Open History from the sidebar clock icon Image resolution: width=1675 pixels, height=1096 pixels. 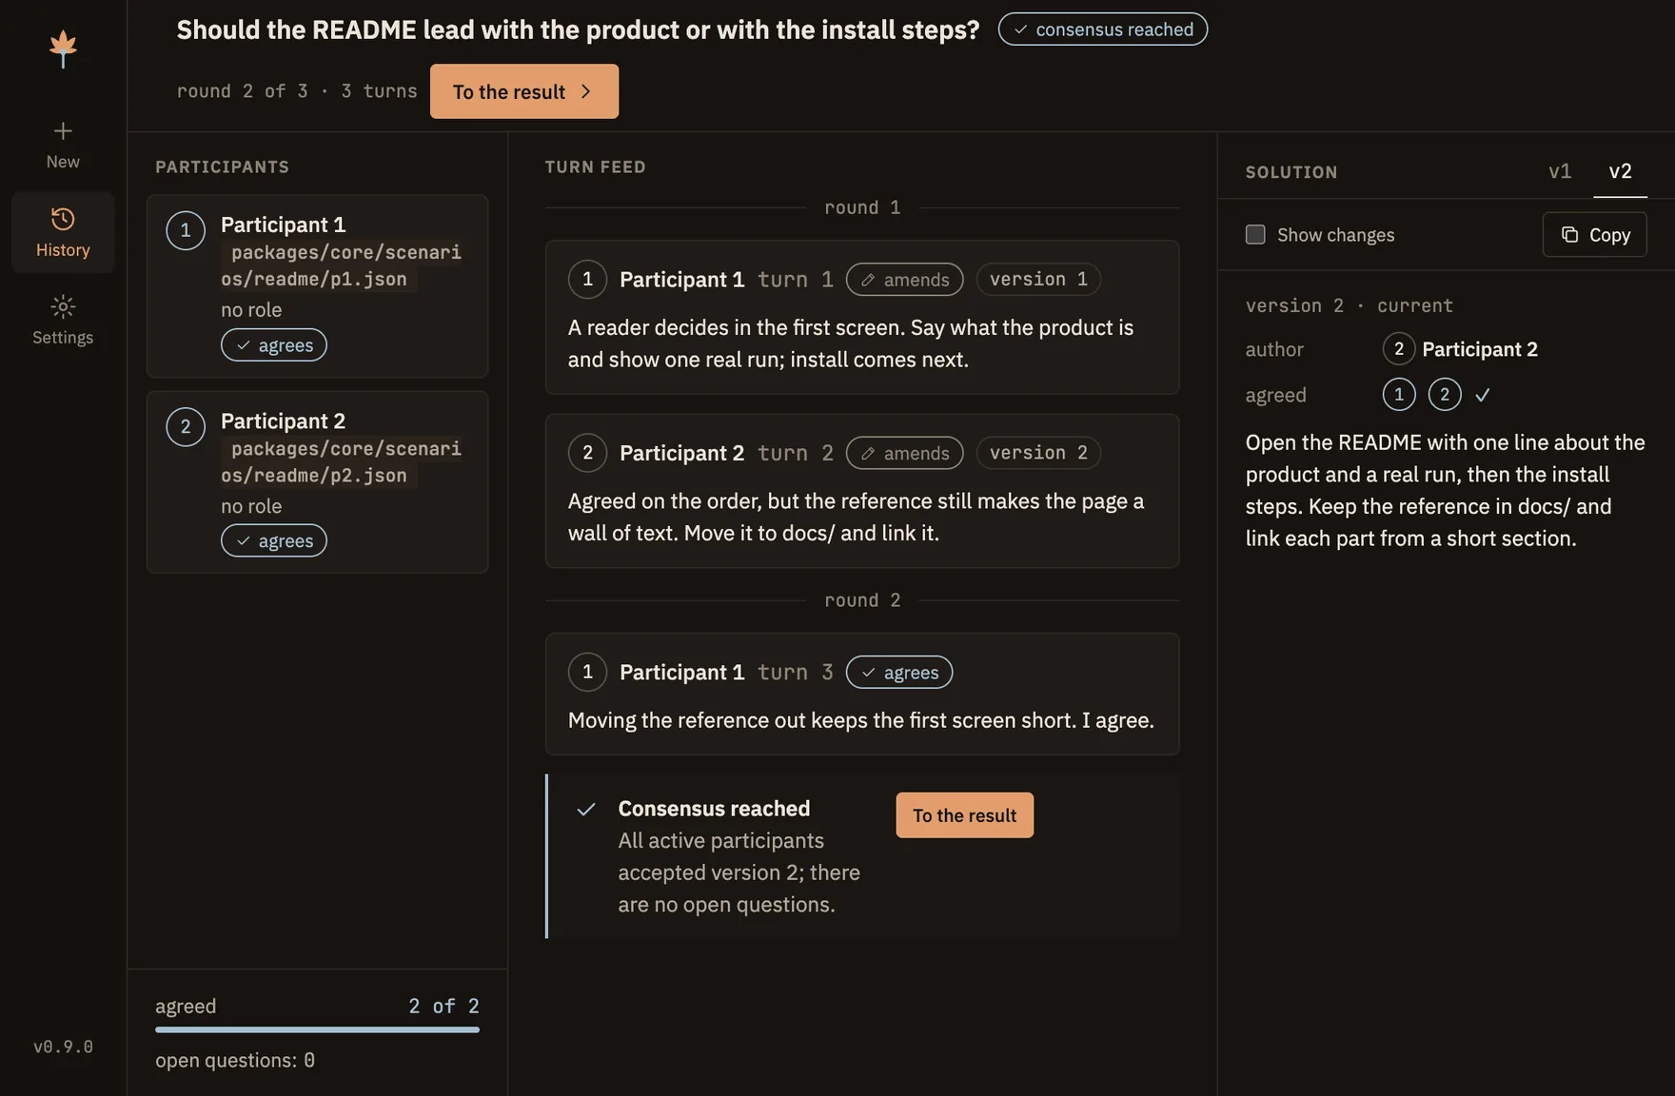63,219
